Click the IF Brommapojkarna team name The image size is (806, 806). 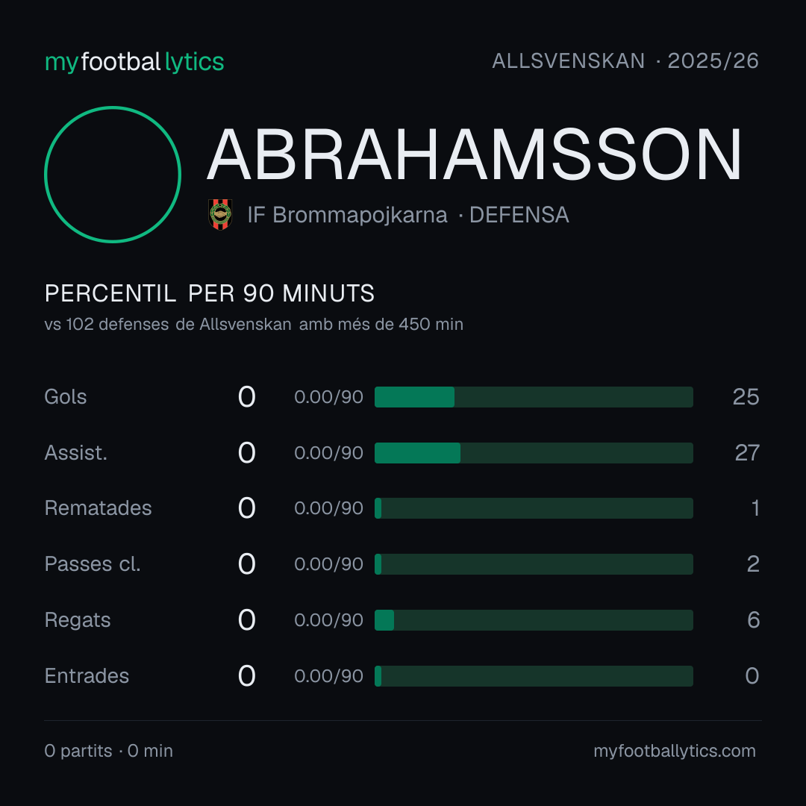point(347,215)
